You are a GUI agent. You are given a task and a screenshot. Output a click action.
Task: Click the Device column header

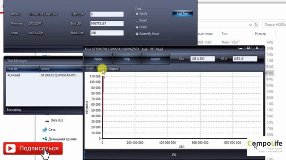pos(61,69)
